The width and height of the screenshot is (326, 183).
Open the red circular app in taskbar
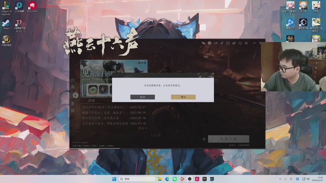tap(197, 179)
